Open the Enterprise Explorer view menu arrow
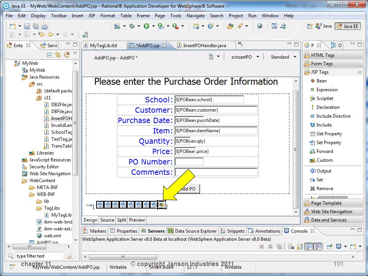The height and width of the screenshot is (276, 368). coord(75,54)
